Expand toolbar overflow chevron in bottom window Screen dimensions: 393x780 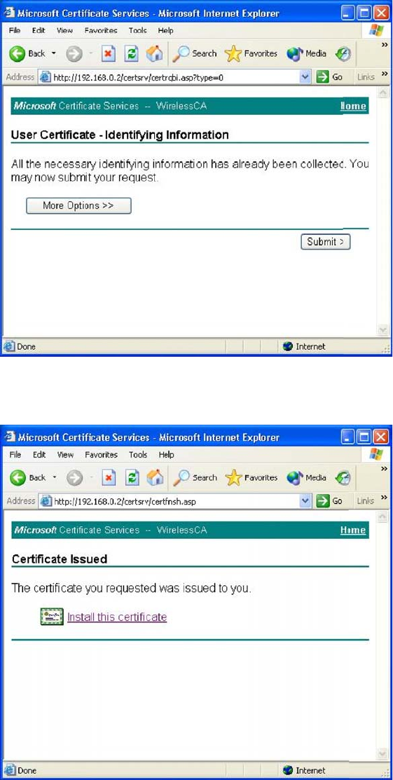[x=384, y=469]
